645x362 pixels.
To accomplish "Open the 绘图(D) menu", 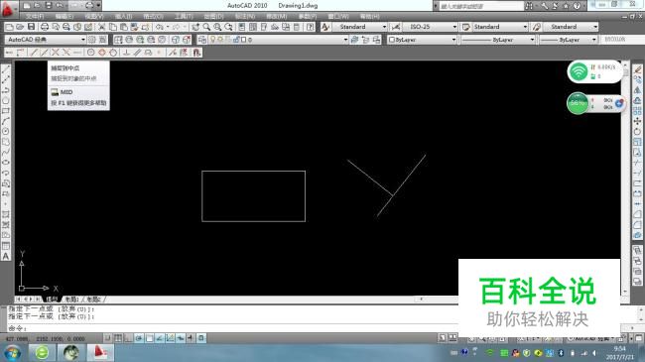I will (x=213, y=16).
